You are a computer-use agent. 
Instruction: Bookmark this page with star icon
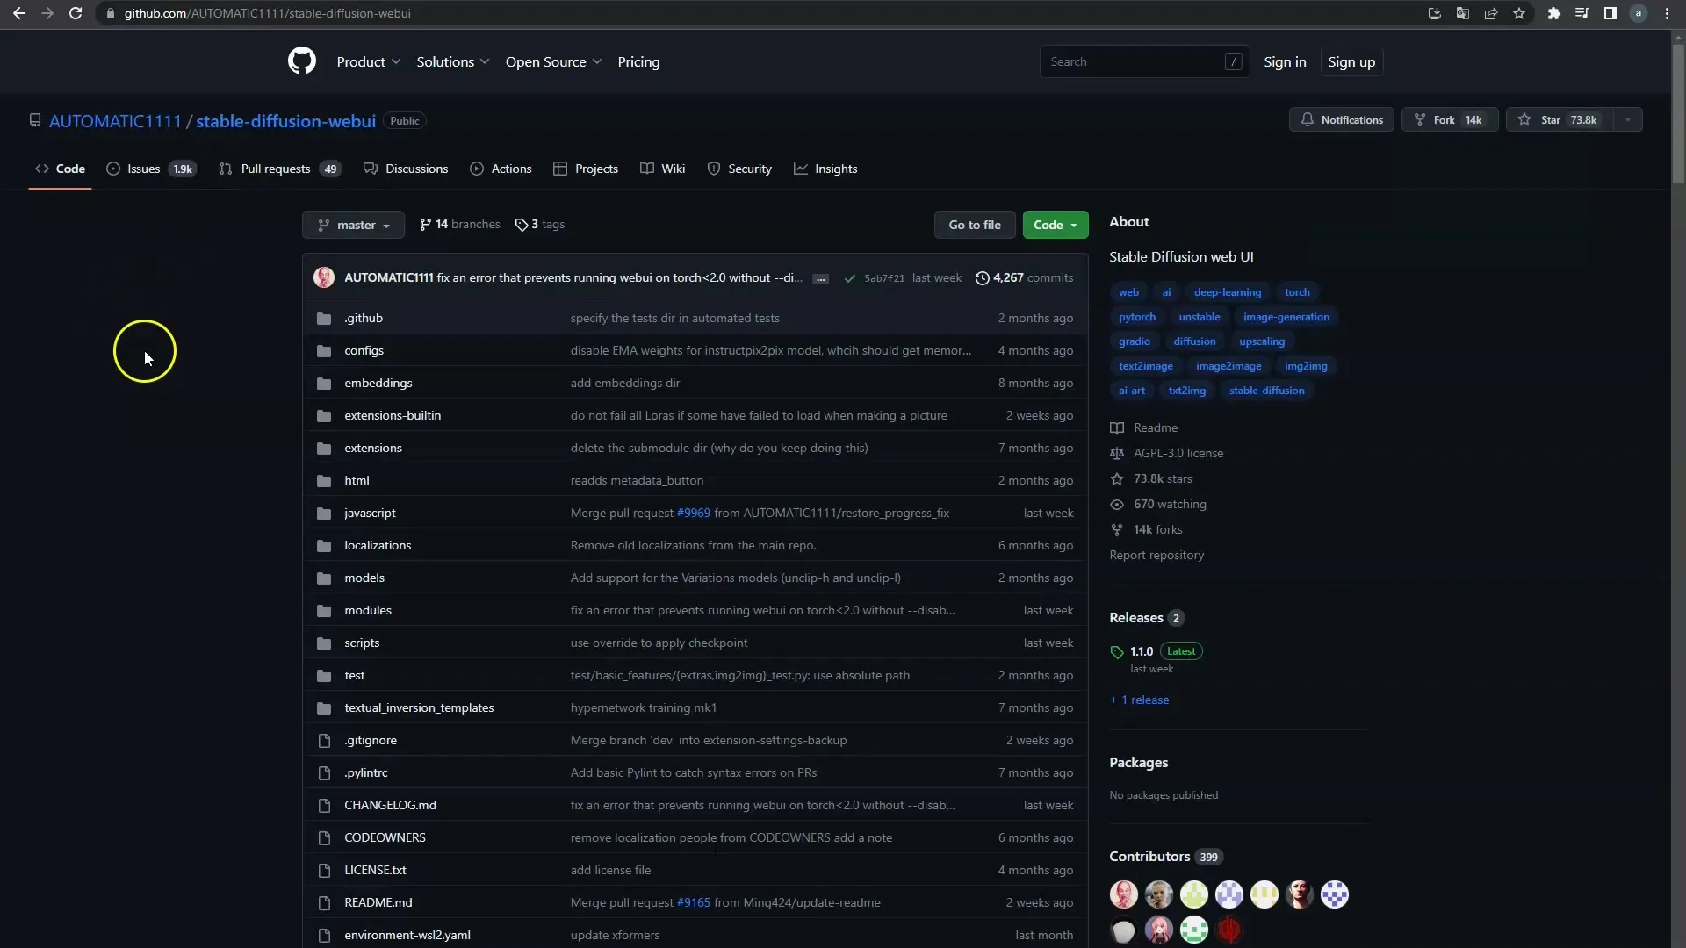coord(1519,13)
